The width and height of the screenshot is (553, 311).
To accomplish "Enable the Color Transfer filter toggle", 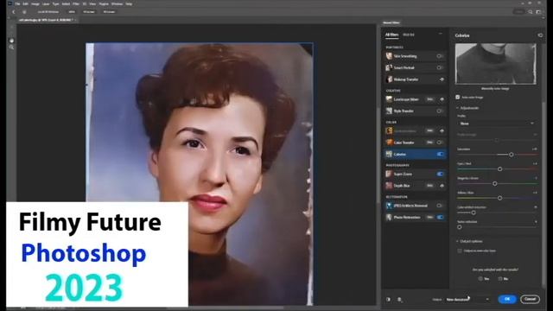I will point(440,143).
